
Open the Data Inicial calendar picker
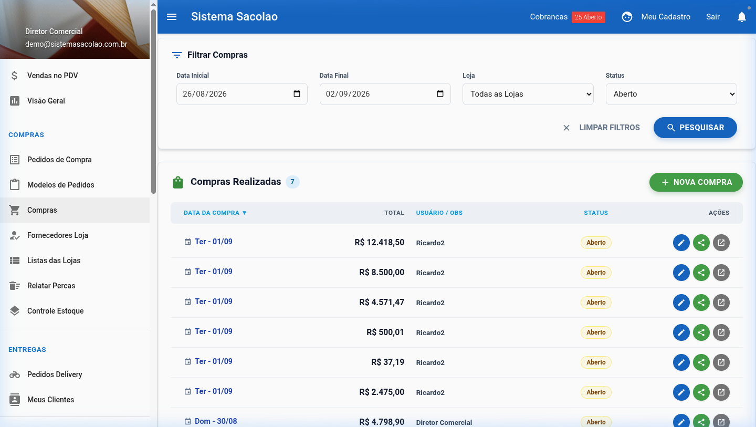tap(297, 94)
